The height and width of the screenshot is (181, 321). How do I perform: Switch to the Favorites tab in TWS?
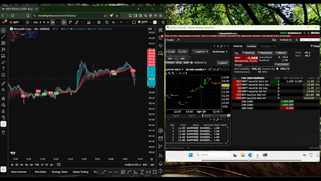coord(265,46)
